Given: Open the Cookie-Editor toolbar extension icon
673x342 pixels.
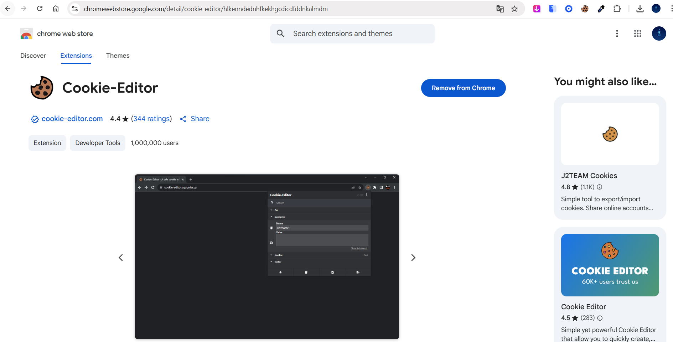Looking at the screenshot, I should tap(585, 9).
